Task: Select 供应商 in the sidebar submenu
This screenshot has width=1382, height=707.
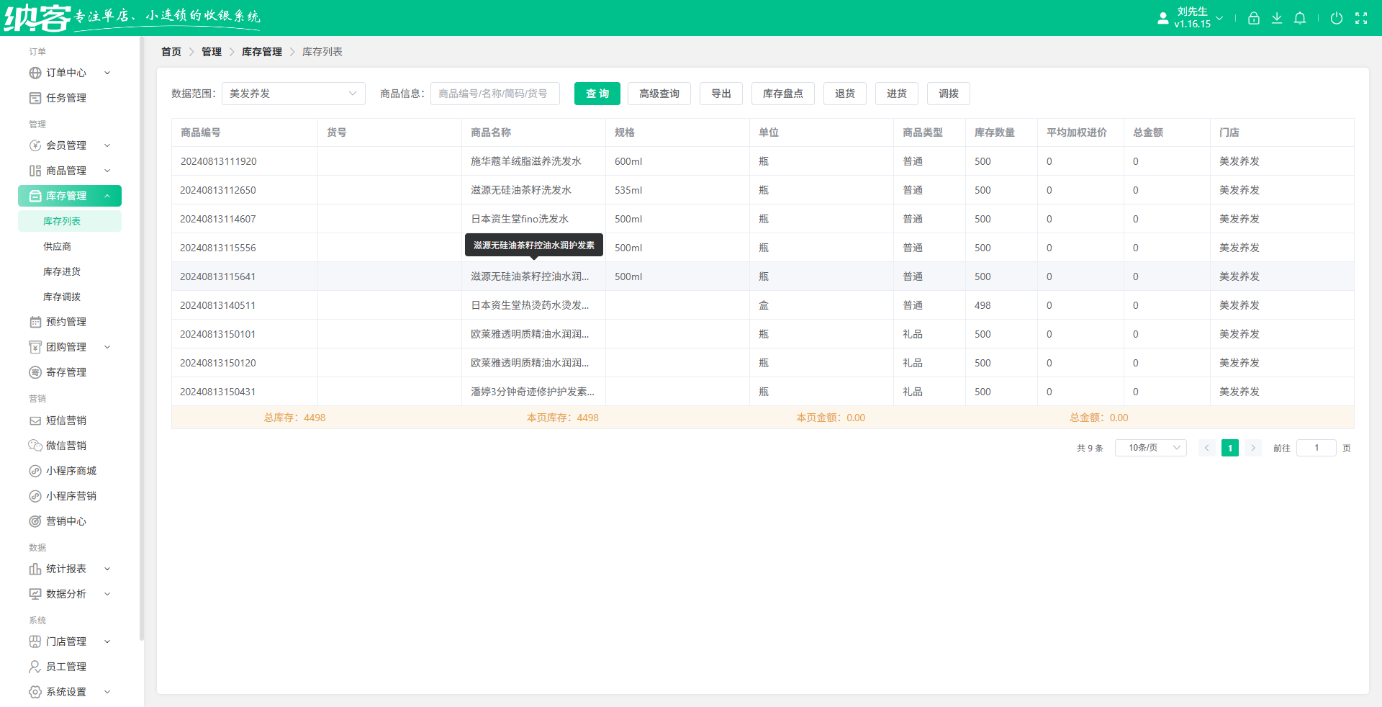Action: tap(57, 246)
